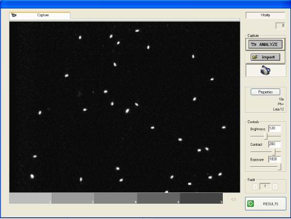The height and width of the screenshot is (219, 291).
Task: Click the Contrast value field
Action: point(275,144)
